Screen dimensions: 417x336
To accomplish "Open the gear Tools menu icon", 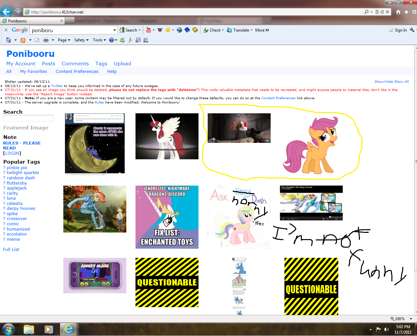I will [414, 12].
